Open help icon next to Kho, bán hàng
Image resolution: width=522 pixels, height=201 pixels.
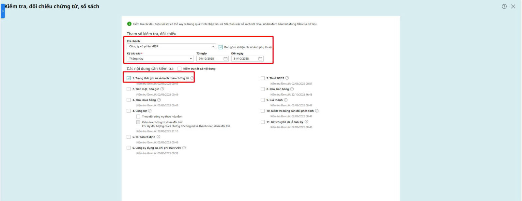coord(292,89)
